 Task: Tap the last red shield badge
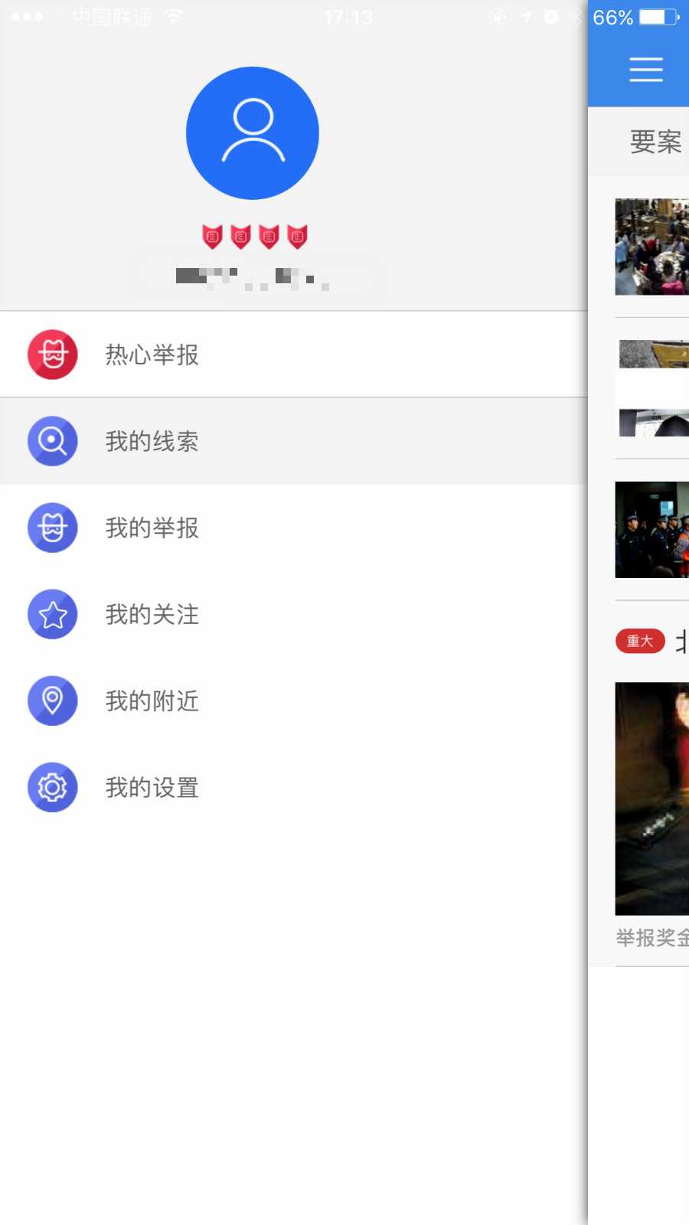point(297,237)
